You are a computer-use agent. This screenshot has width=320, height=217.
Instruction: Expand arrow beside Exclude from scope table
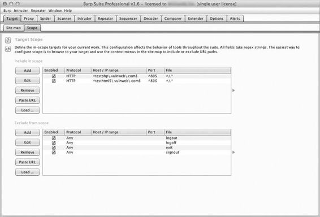(x=233, y=152)
